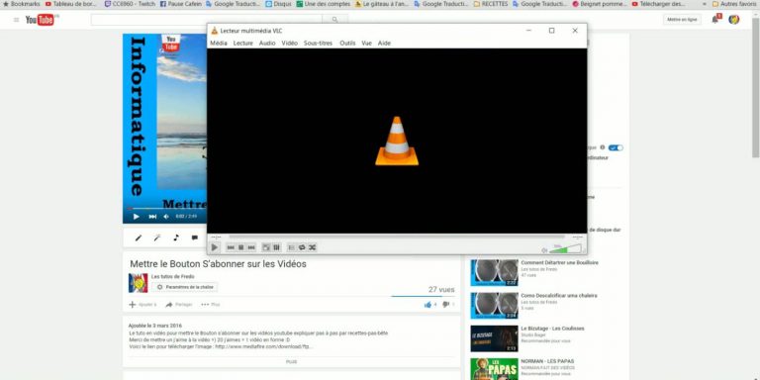Open the YouTube audio music note tool
The height and width of the screenshot is (380, 760).
(176, 237)
